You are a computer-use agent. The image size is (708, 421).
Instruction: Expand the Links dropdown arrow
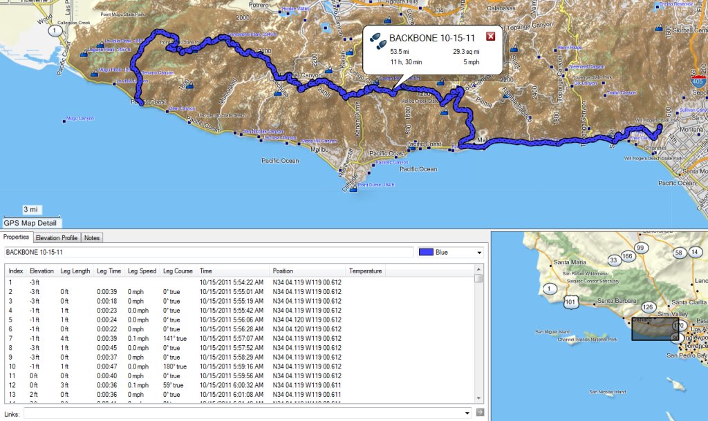467,413
